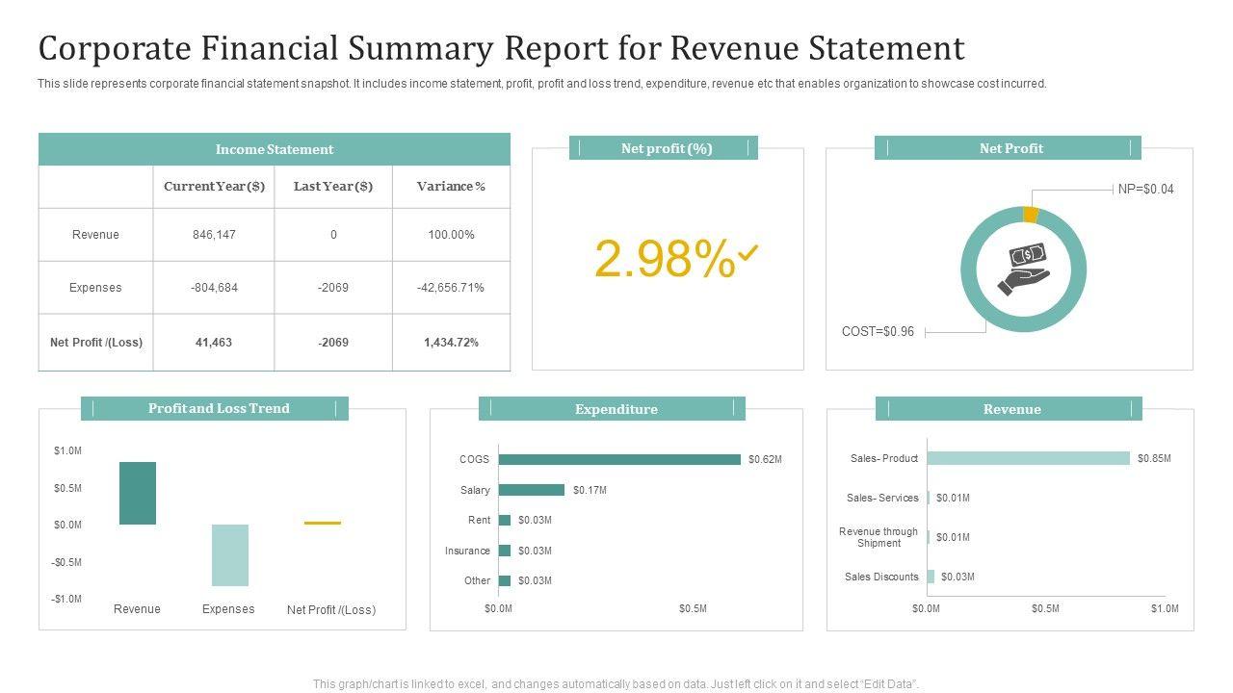
Task: Click the '$0.62M' value label next to COGS
Action: 765,460
